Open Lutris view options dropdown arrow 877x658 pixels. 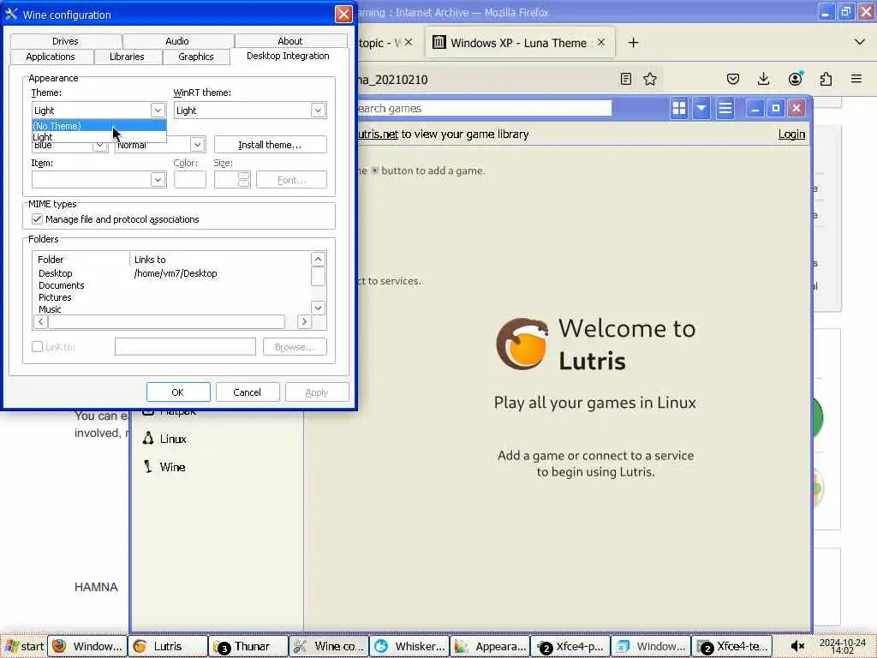701,108
